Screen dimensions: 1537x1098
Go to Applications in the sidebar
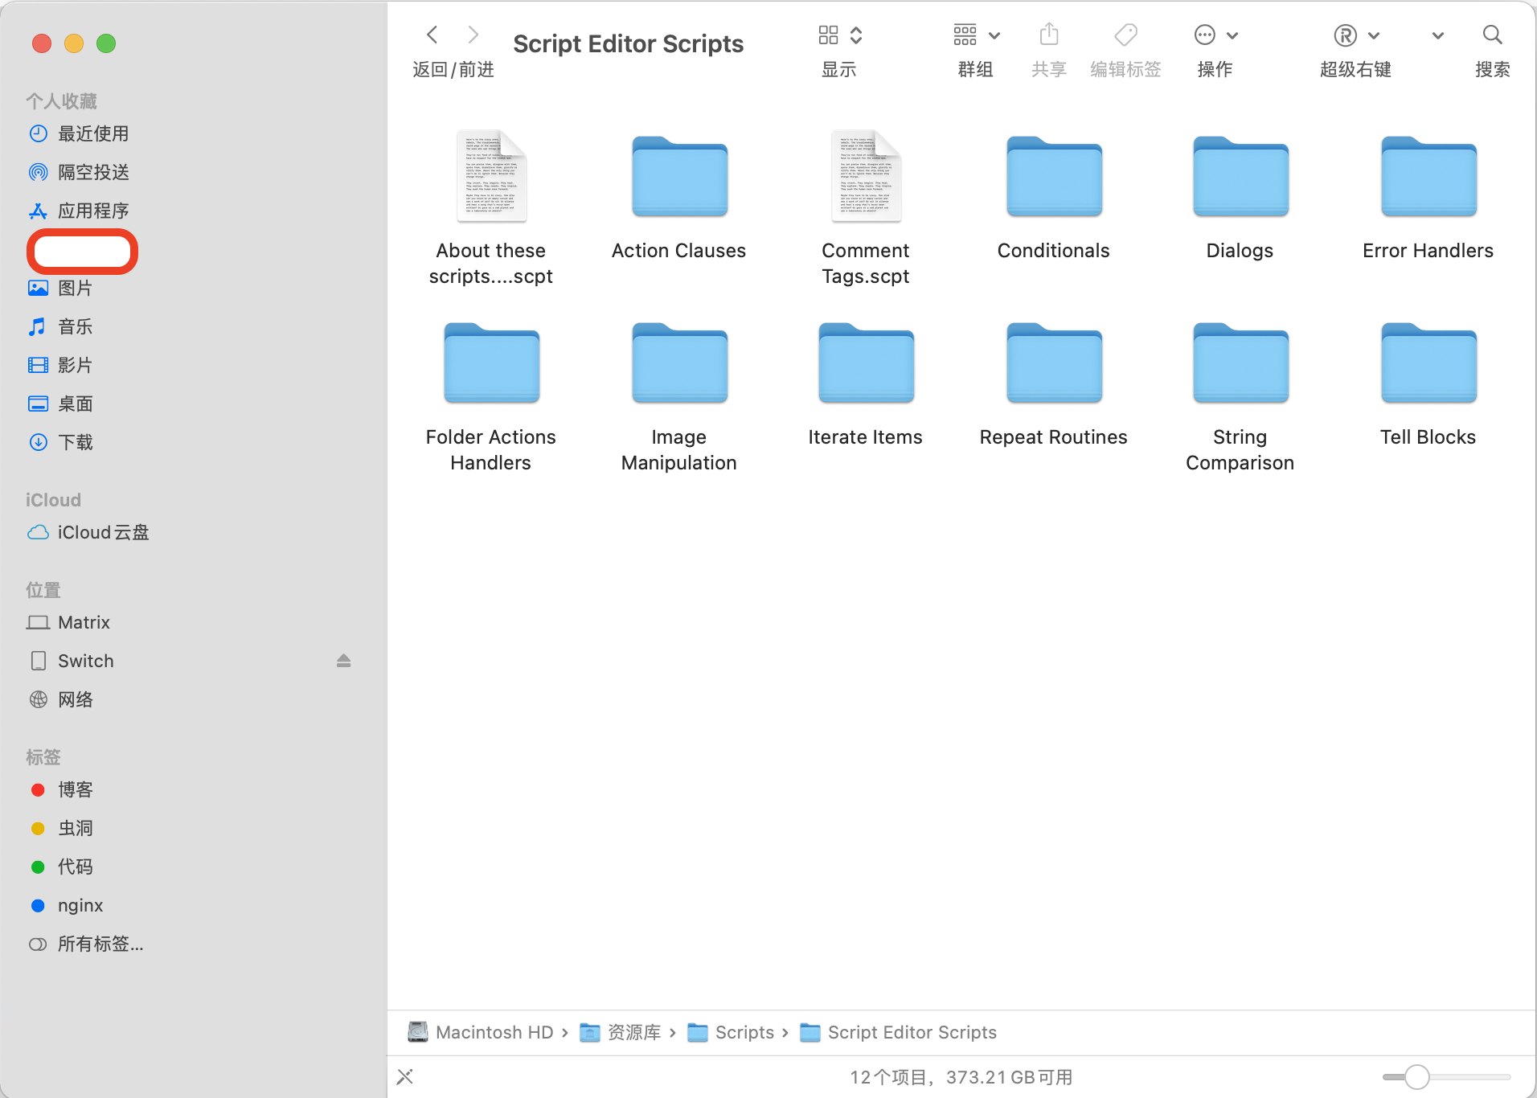click(x=92, y=211)
